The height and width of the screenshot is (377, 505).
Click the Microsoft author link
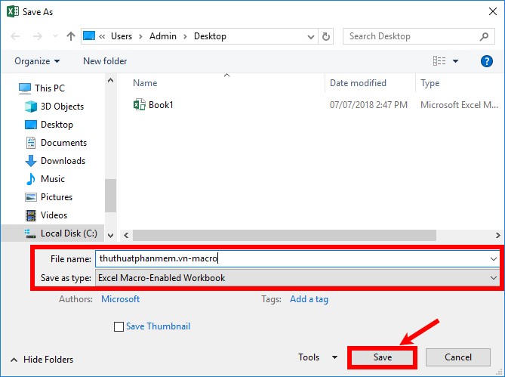point(120,299)
